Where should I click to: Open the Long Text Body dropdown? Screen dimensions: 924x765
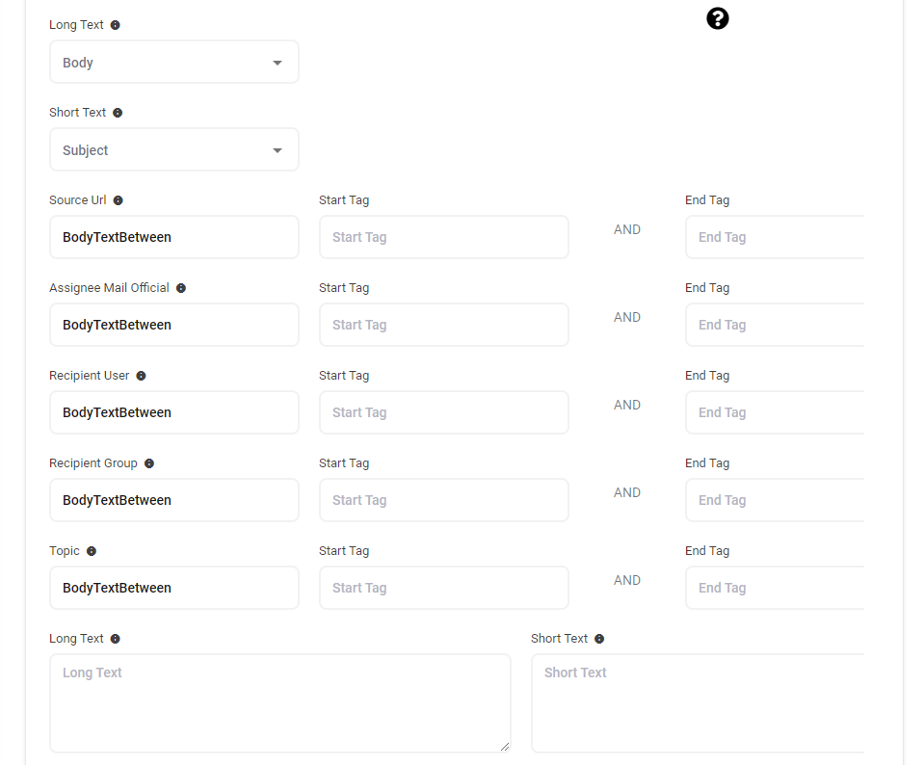click(x=173, y=63)
